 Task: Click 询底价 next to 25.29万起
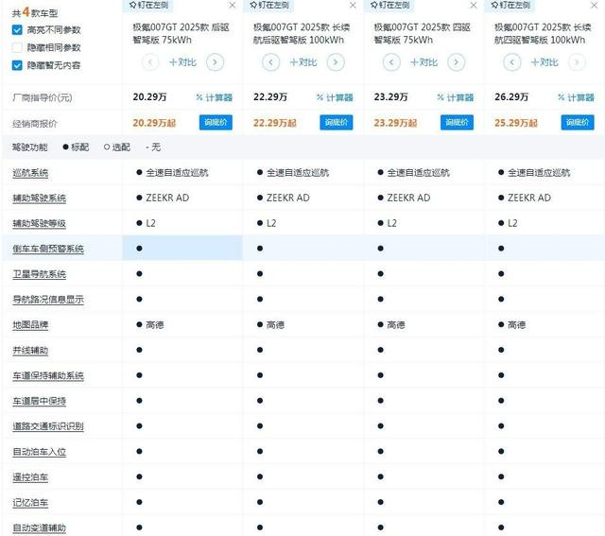578,122
